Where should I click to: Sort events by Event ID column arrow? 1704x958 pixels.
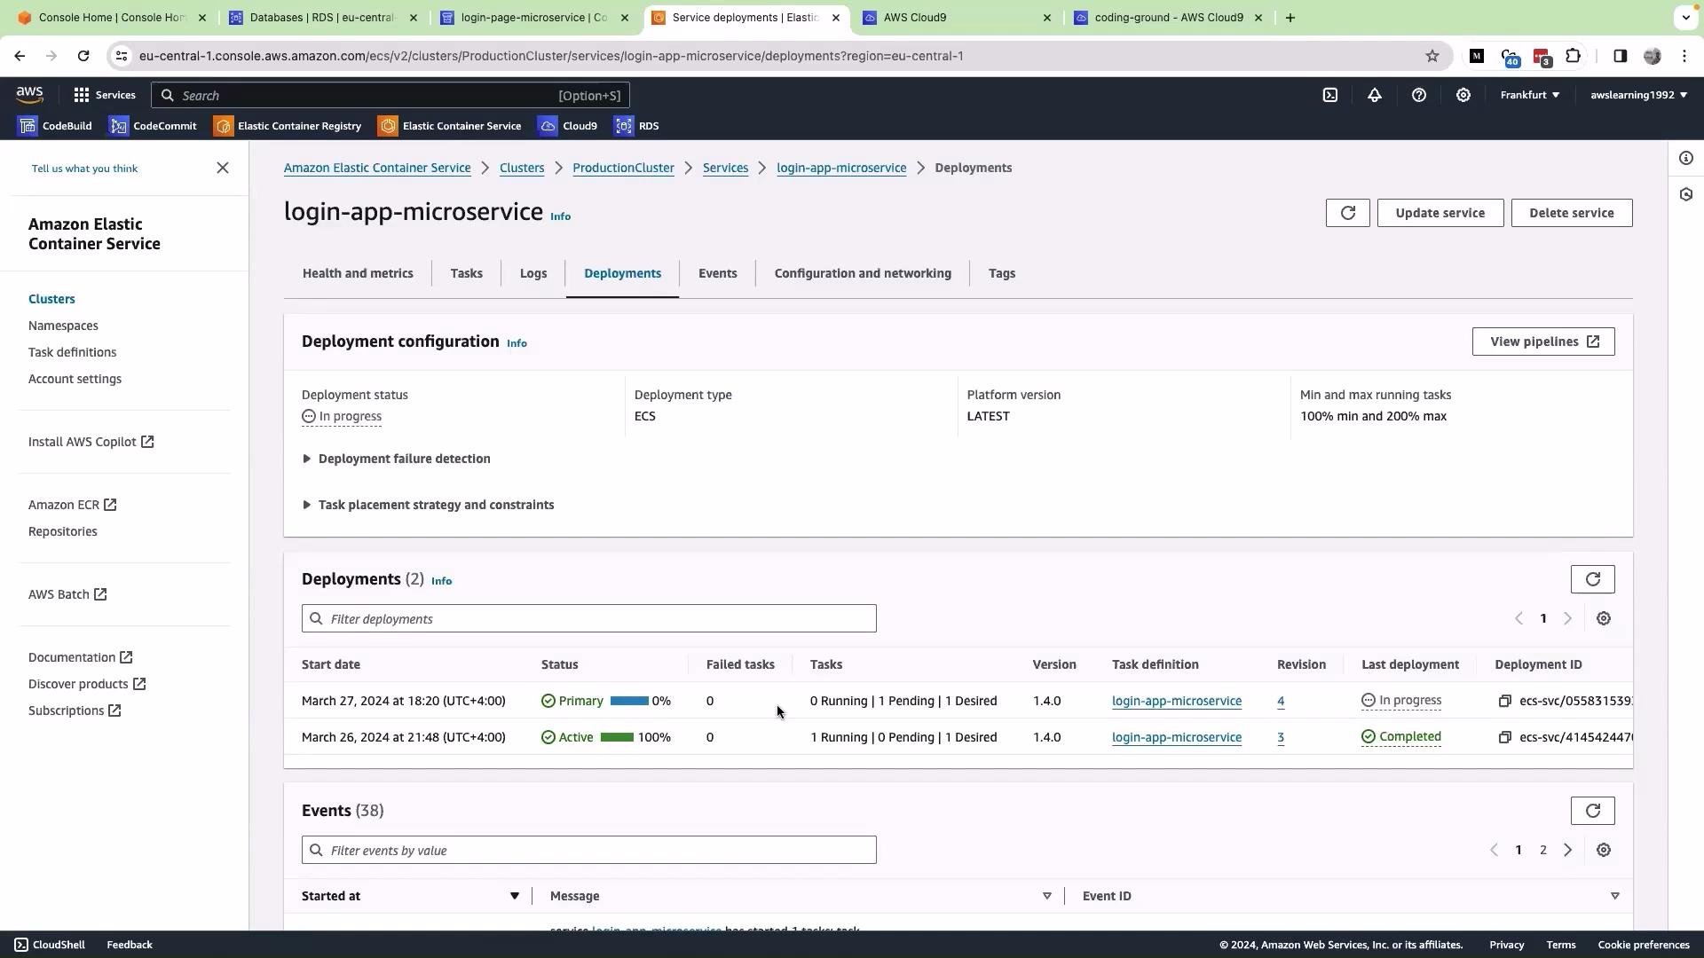coord(1614,897)
